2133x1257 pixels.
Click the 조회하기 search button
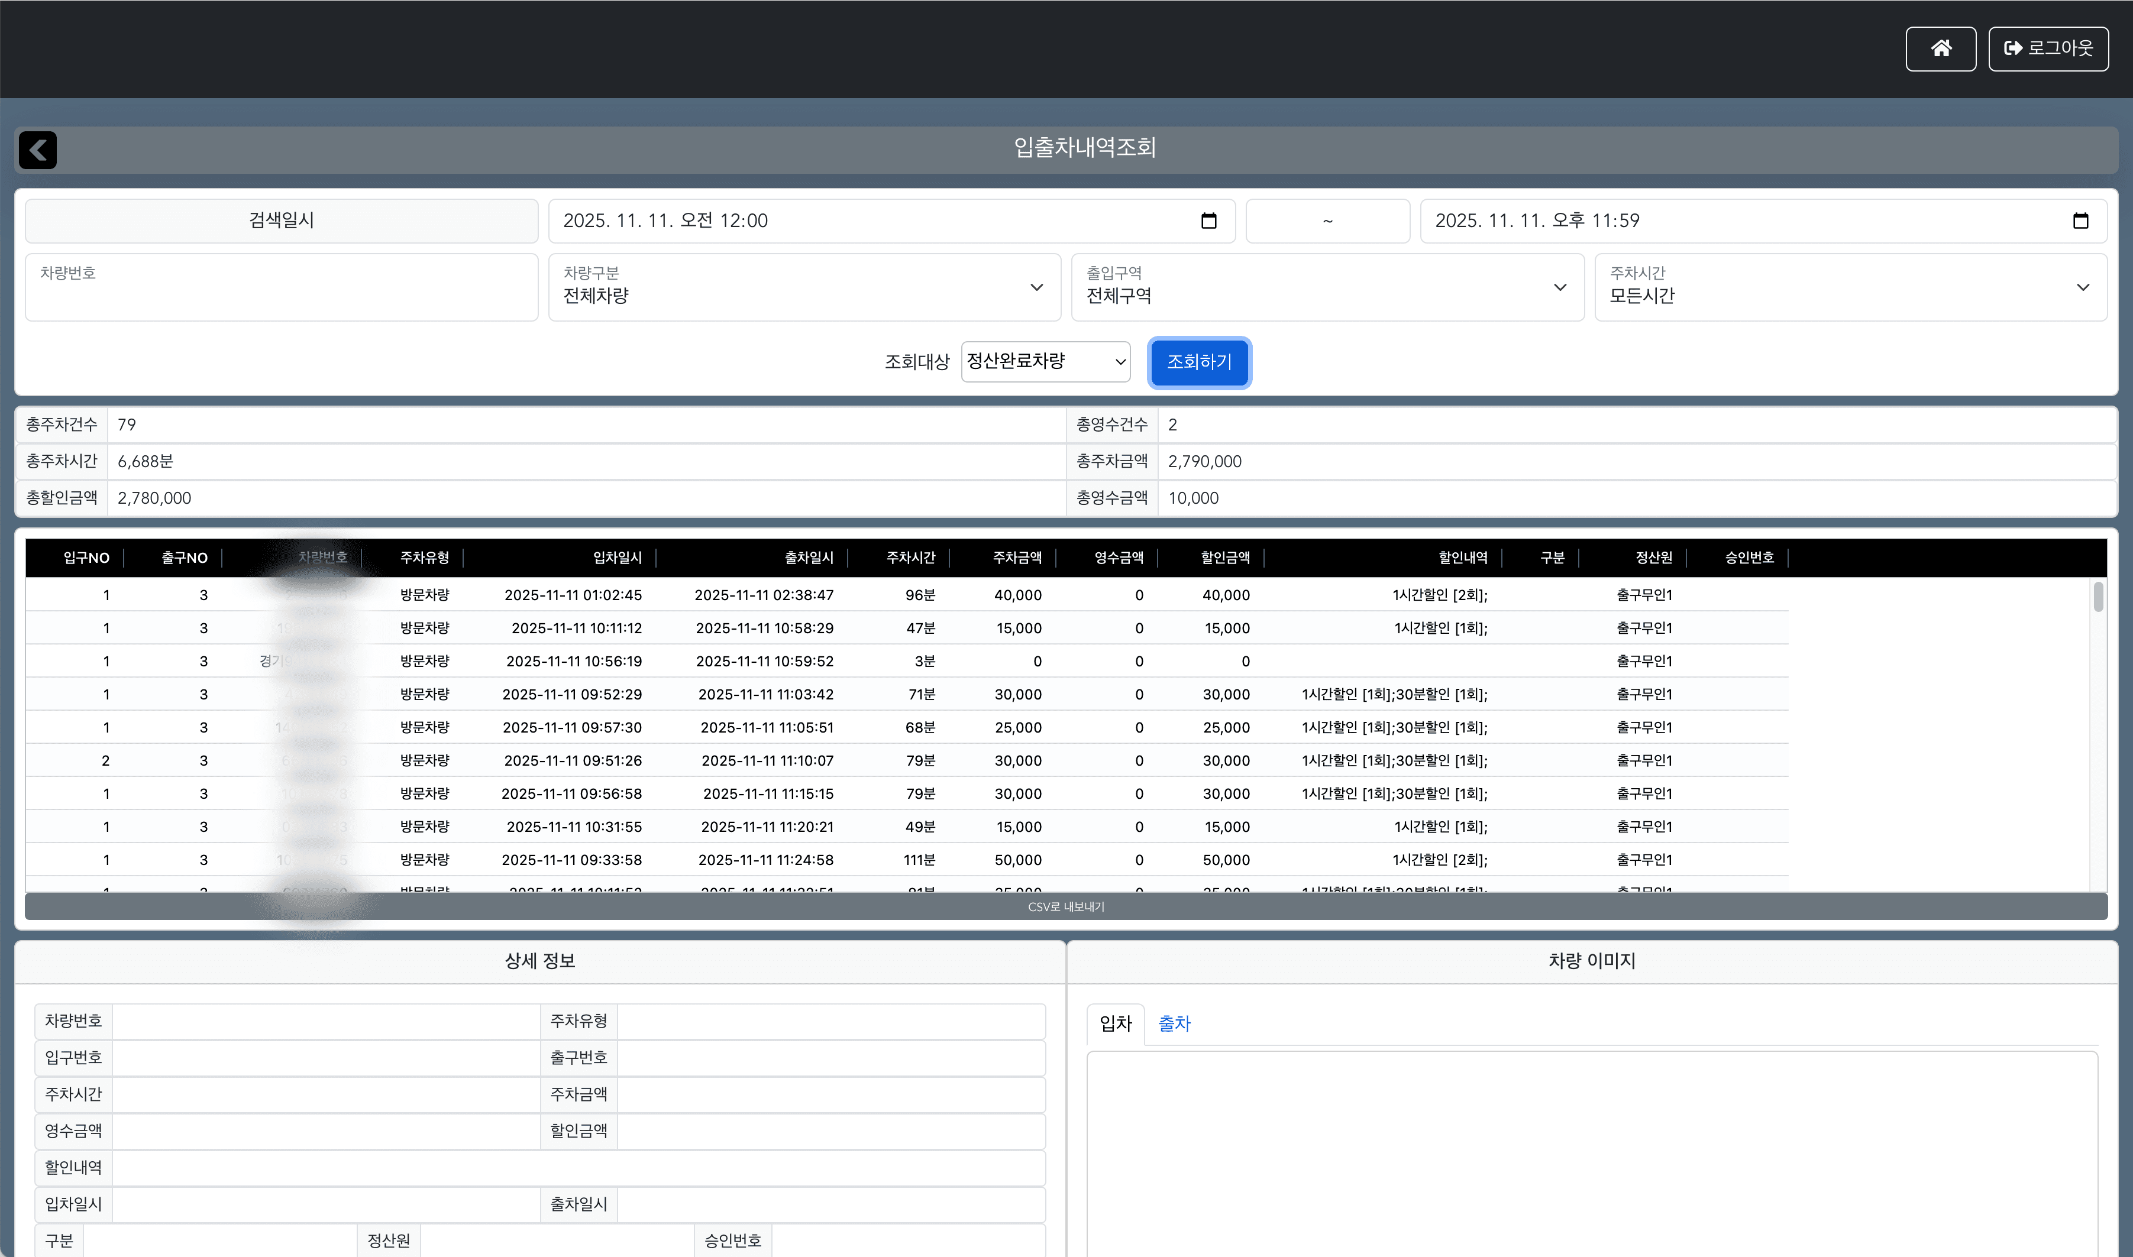[1198, 362]
